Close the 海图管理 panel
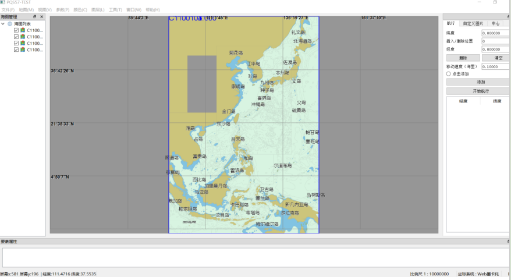Image resolution: width=511 pixels, height=280 pixels. point(42,17)
